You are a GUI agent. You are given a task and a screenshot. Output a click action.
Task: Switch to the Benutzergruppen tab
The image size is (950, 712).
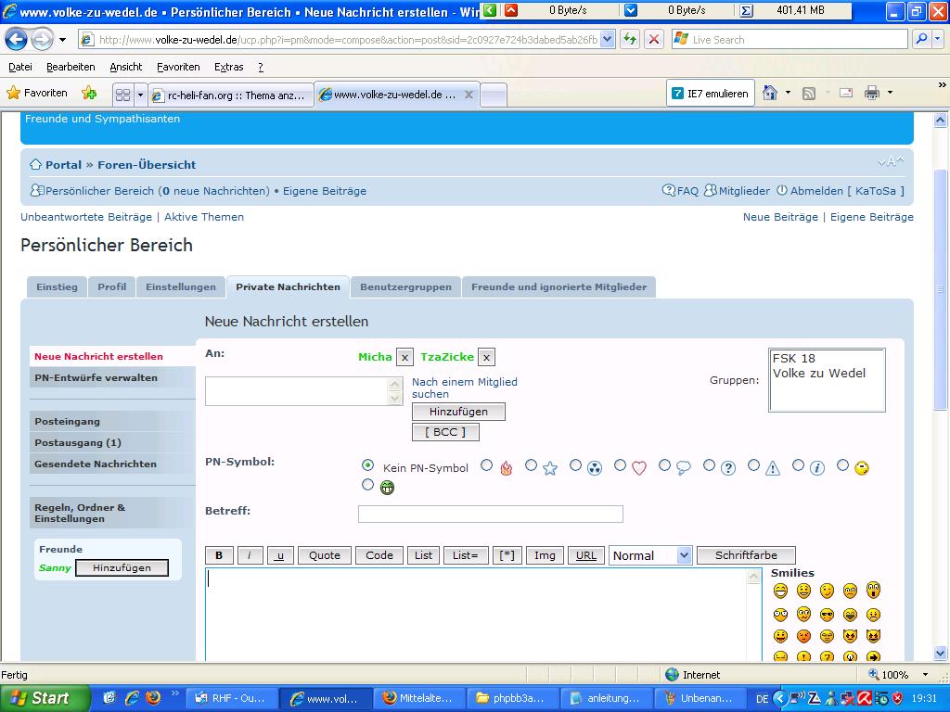point(405,287)
